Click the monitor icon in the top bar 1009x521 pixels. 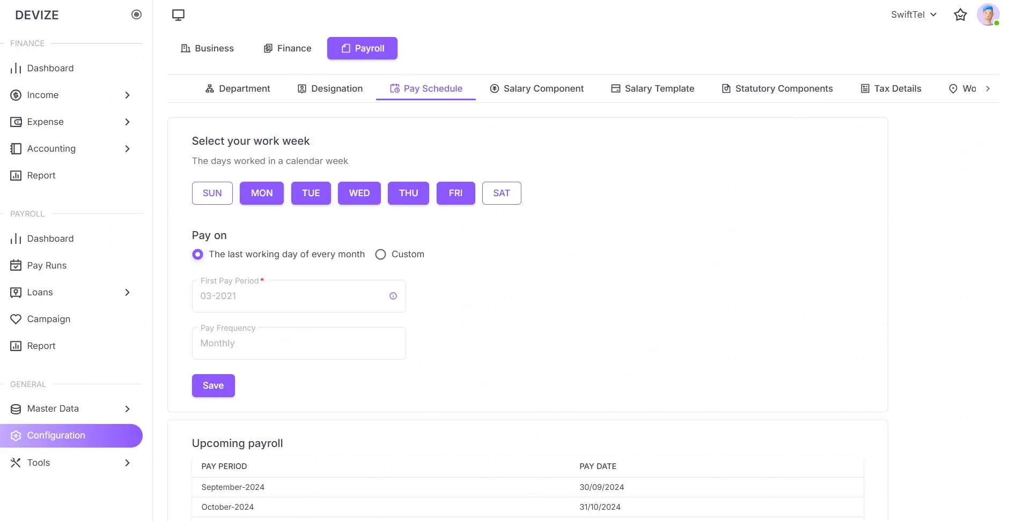178,14
